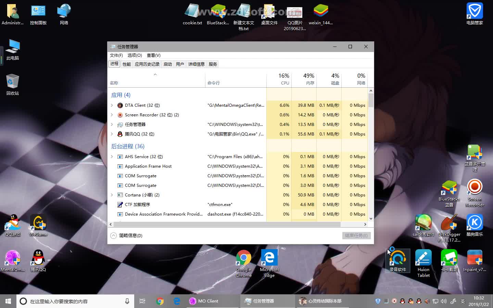Click the 腾讯QQ process icon

pos(120,134)
